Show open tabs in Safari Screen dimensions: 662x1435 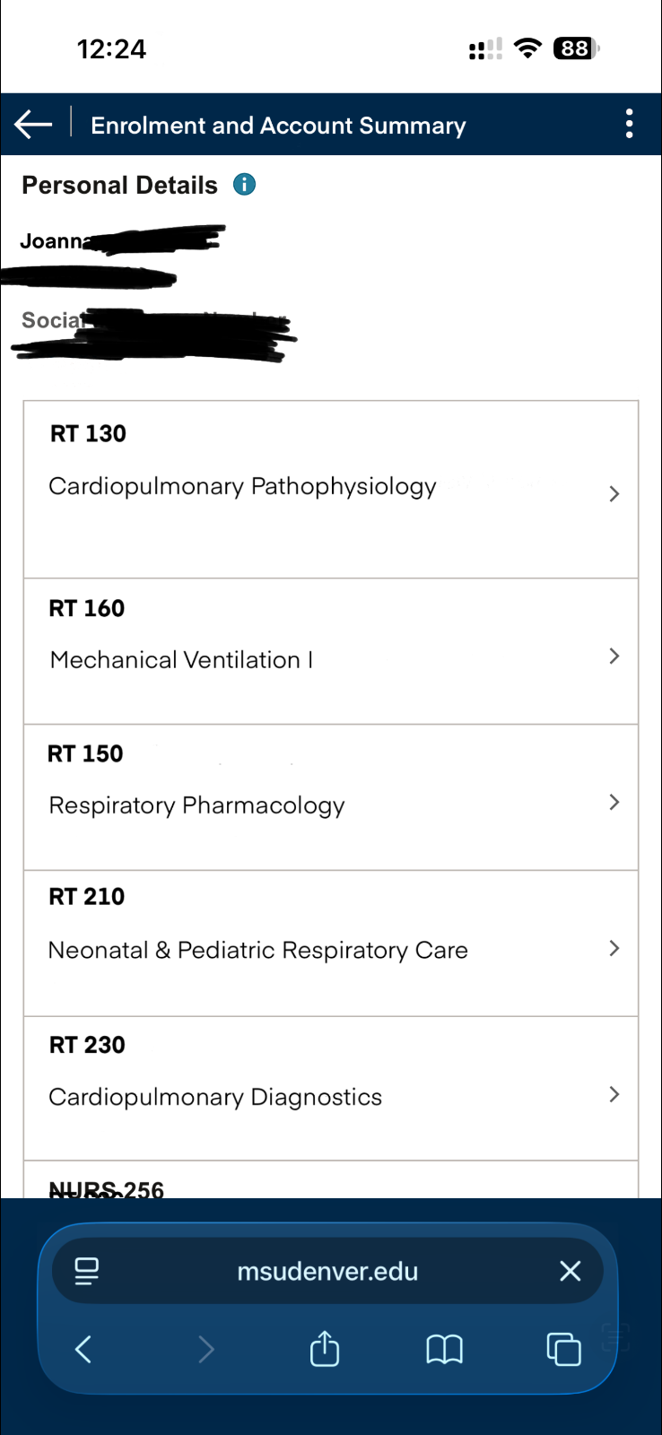point(563,1349)
